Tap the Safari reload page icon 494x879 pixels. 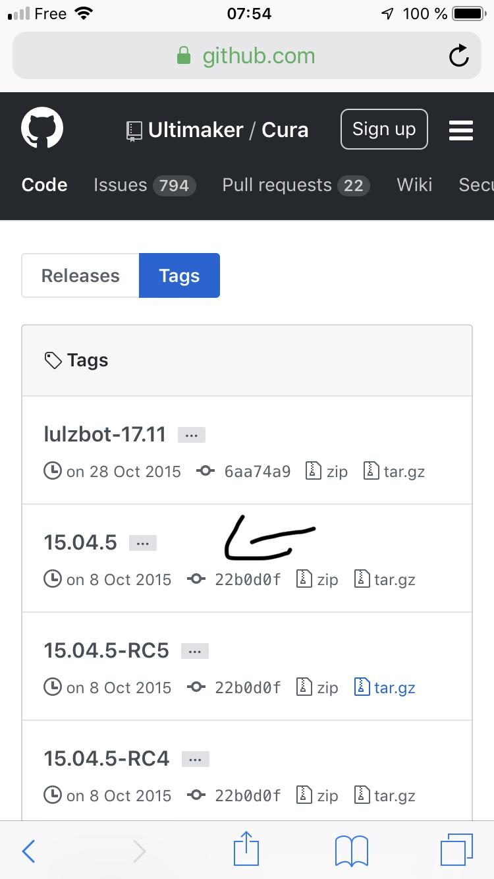coord(458,56)
